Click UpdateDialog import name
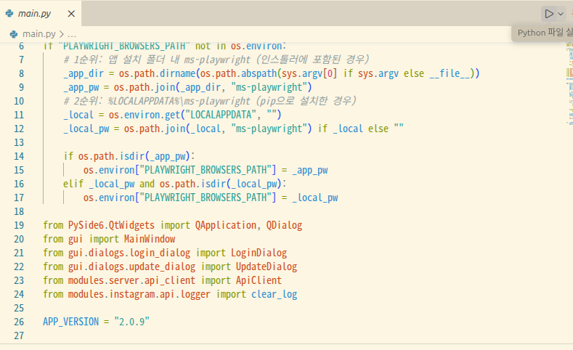The image size is (573, 350). (264, 266)
